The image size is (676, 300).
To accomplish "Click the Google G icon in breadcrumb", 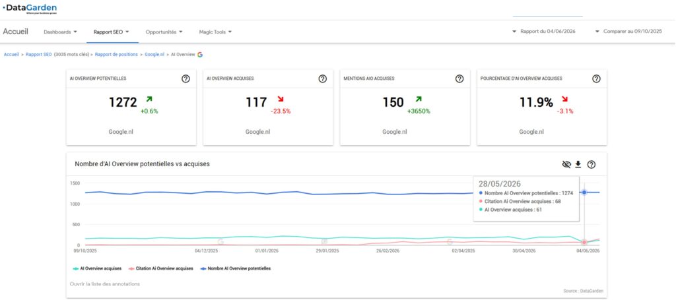I will click(200, 55).
